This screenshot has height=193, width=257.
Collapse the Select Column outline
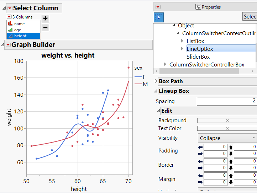4,8
